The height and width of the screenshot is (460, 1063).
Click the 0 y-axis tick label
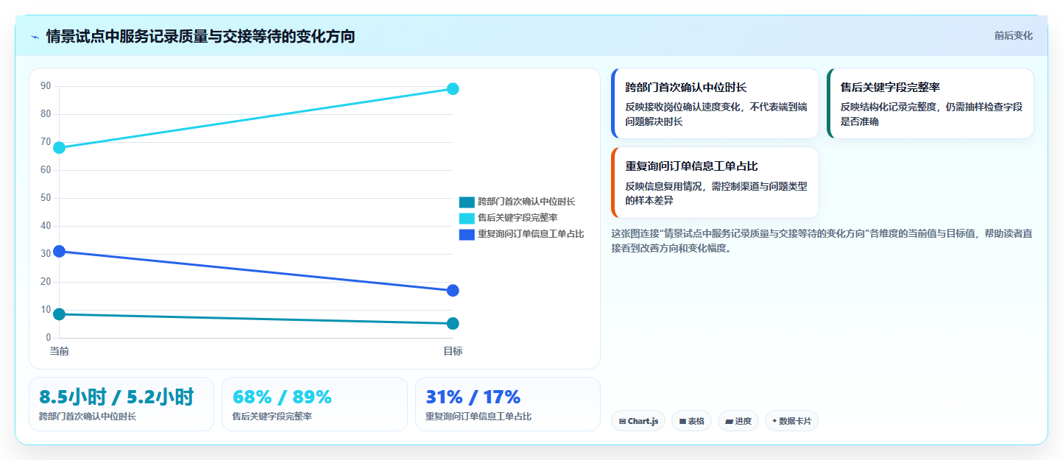click(49, 338)
